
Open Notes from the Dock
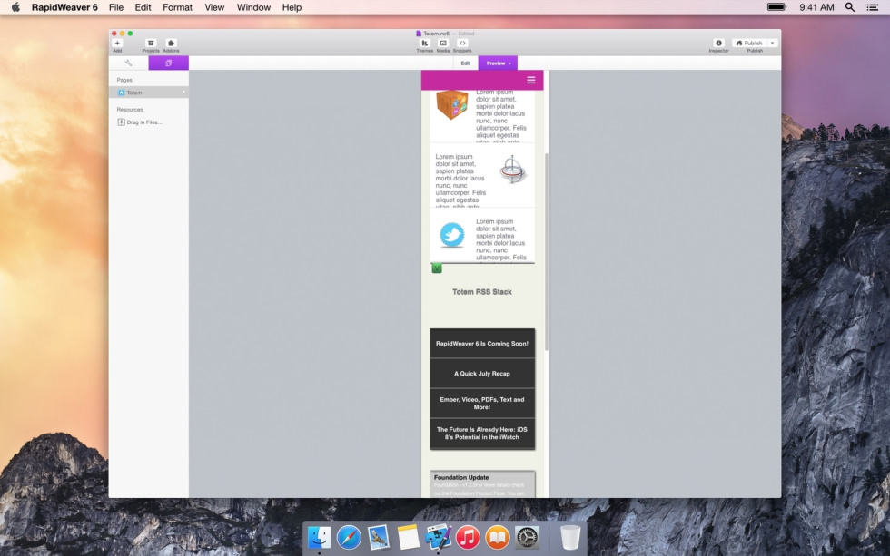[x=408, y=537]
